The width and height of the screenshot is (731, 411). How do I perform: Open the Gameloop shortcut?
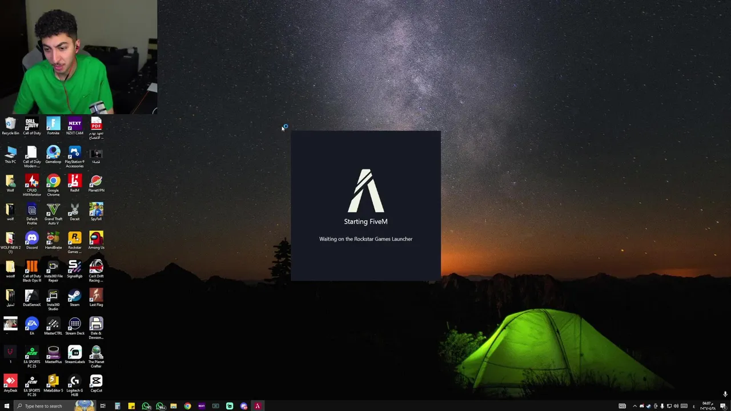coord(53,155)
